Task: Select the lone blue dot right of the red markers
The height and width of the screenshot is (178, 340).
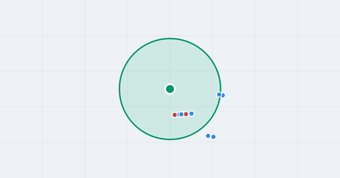Action: click(x=192, y=114)
